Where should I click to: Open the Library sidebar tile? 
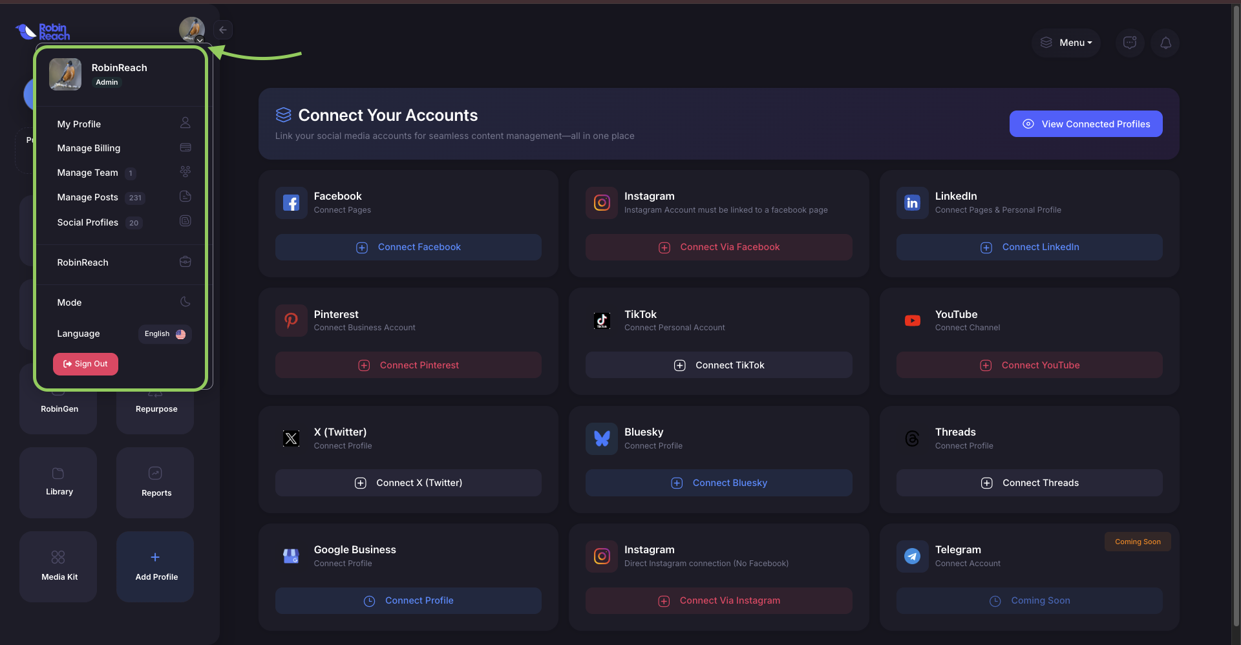click(x=58, y=482)
